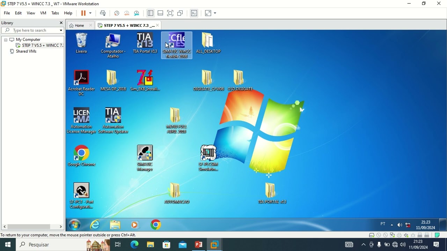This screenshot has width=447, height=251.
Task: Open the stretch display dropdown arrow
Action: coord(215,13)
